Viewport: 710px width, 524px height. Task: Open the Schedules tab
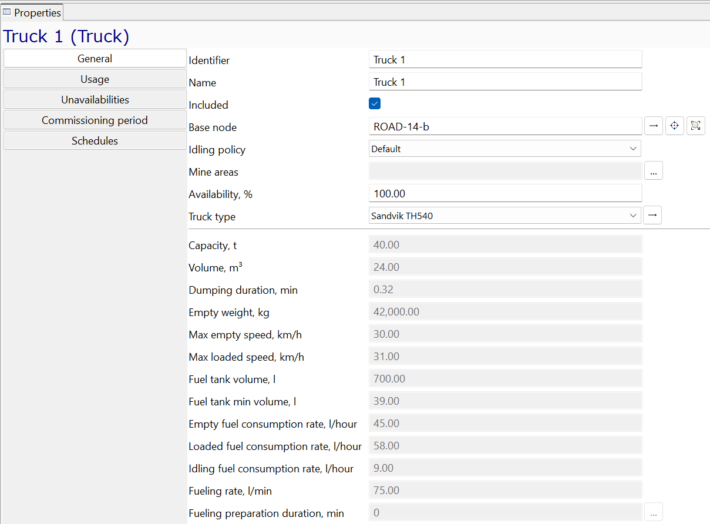click(x=95, y=140)
